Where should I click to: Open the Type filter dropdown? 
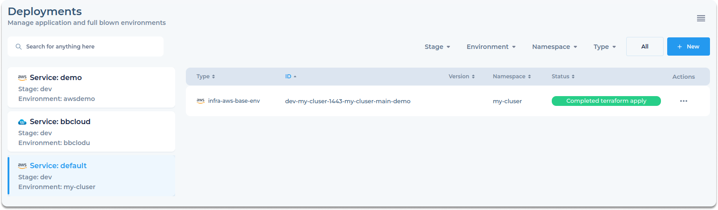605,47
